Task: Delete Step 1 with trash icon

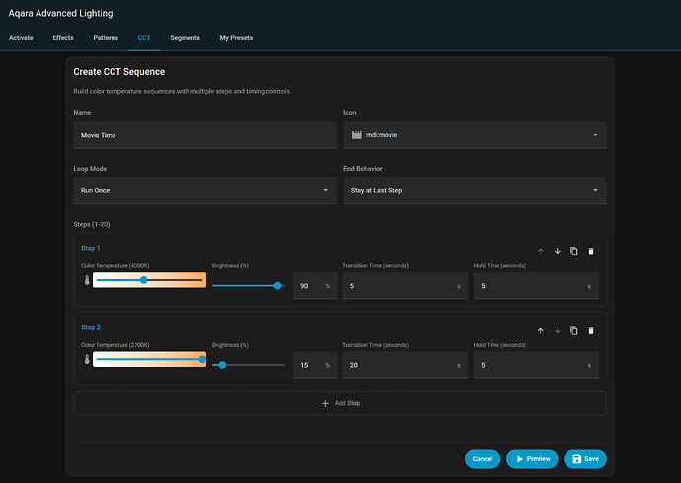Action: tap(591, 251)
